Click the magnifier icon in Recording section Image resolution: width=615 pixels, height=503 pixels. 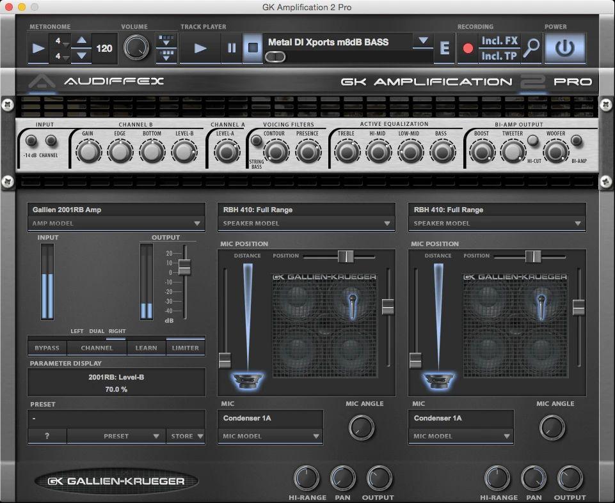531,48
